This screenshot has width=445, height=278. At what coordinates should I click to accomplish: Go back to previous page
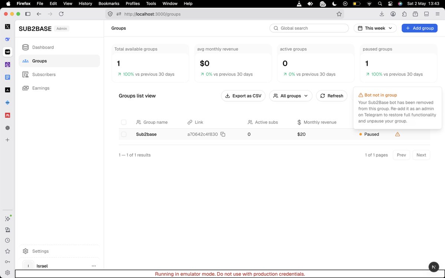click(x=39, y=14)
